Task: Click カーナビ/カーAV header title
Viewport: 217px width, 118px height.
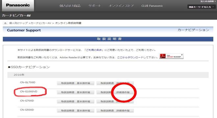Action: (16, 16)
